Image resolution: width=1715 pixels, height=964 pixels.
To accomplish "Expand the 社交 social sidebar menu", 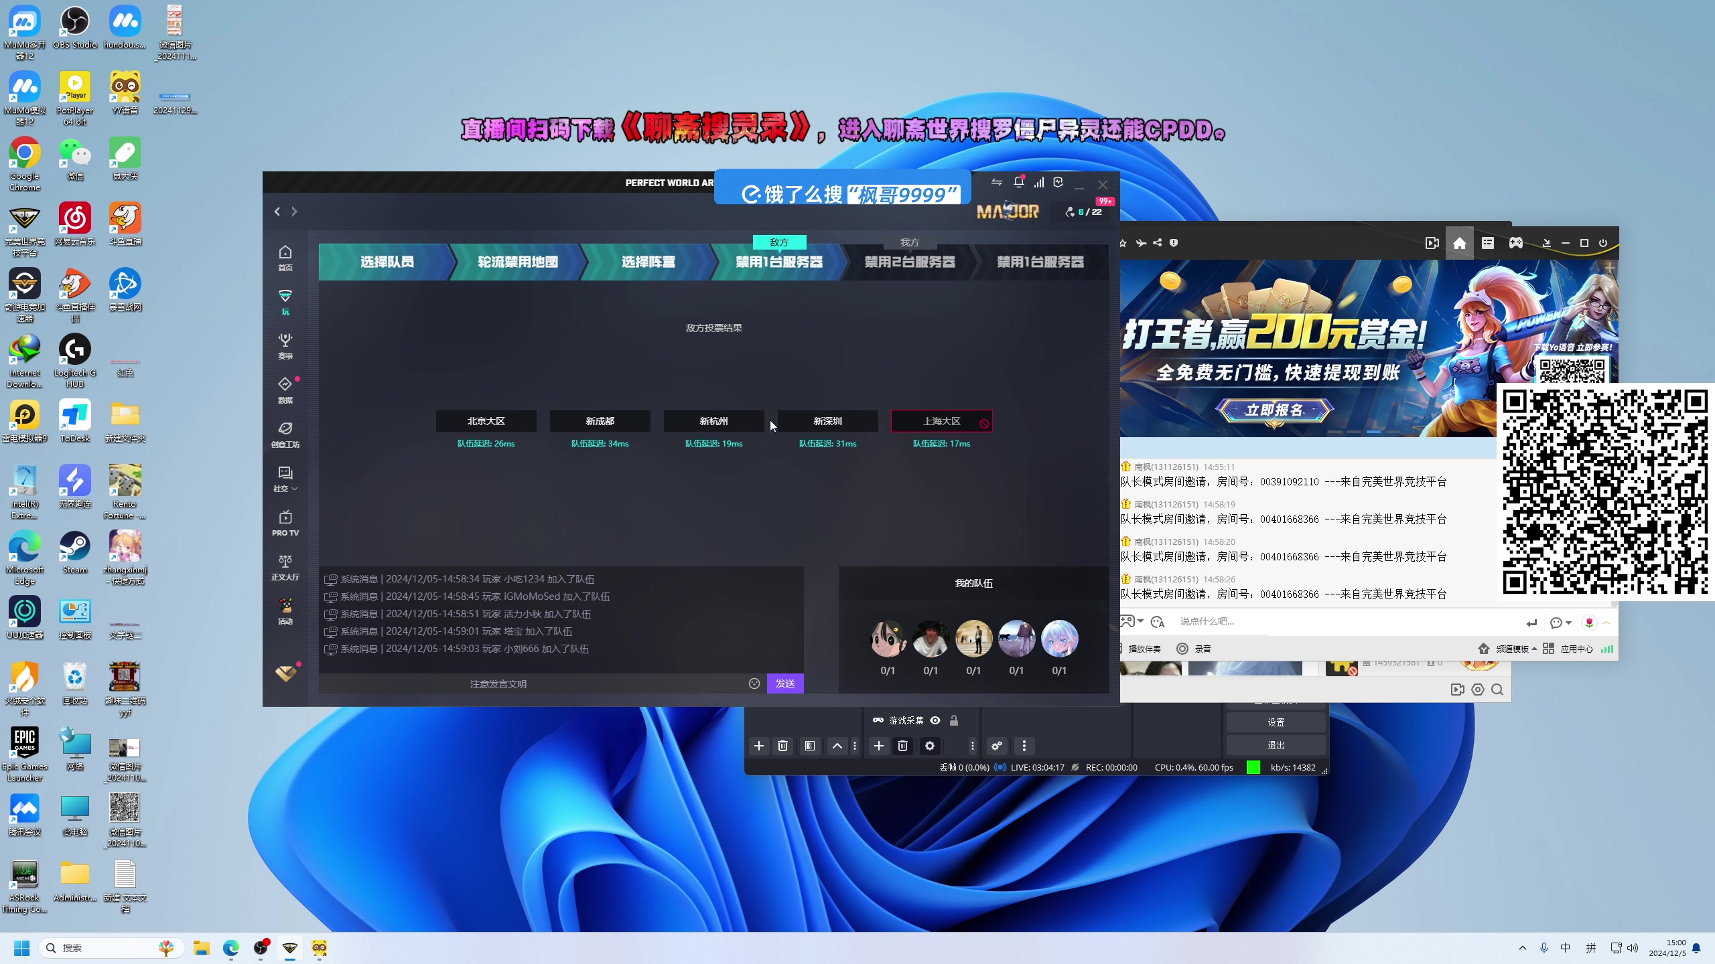I will coord(285,479).
